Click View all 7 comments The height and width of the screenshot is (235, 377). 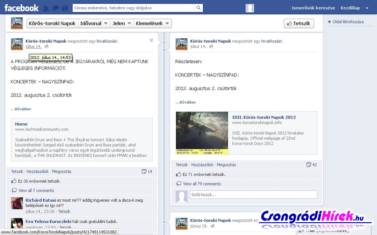(36, 190)
